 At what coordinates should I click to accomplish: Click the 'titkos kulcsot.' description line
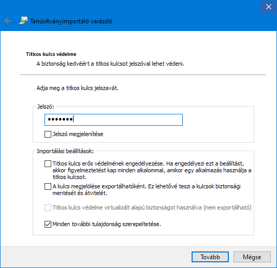[69, 177]
